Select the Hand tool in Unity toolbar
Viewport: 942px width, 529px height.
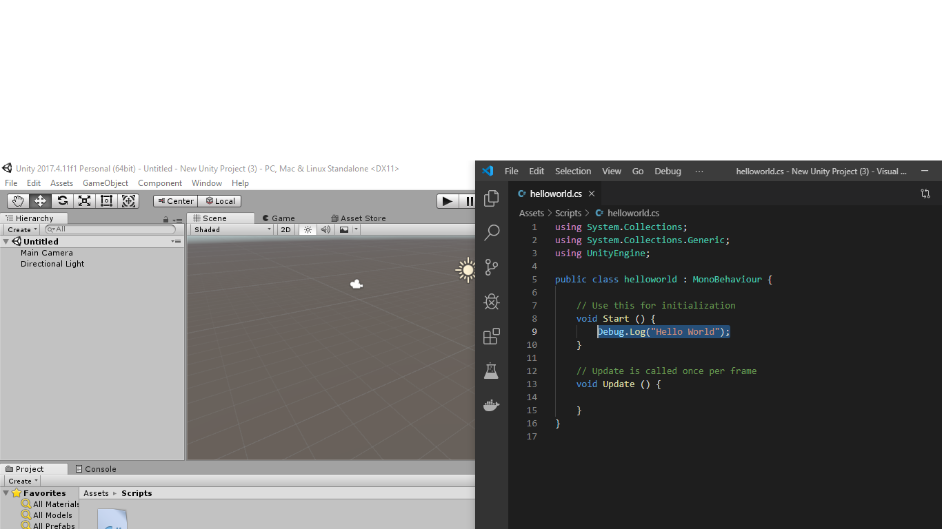(x=18, y=201)
